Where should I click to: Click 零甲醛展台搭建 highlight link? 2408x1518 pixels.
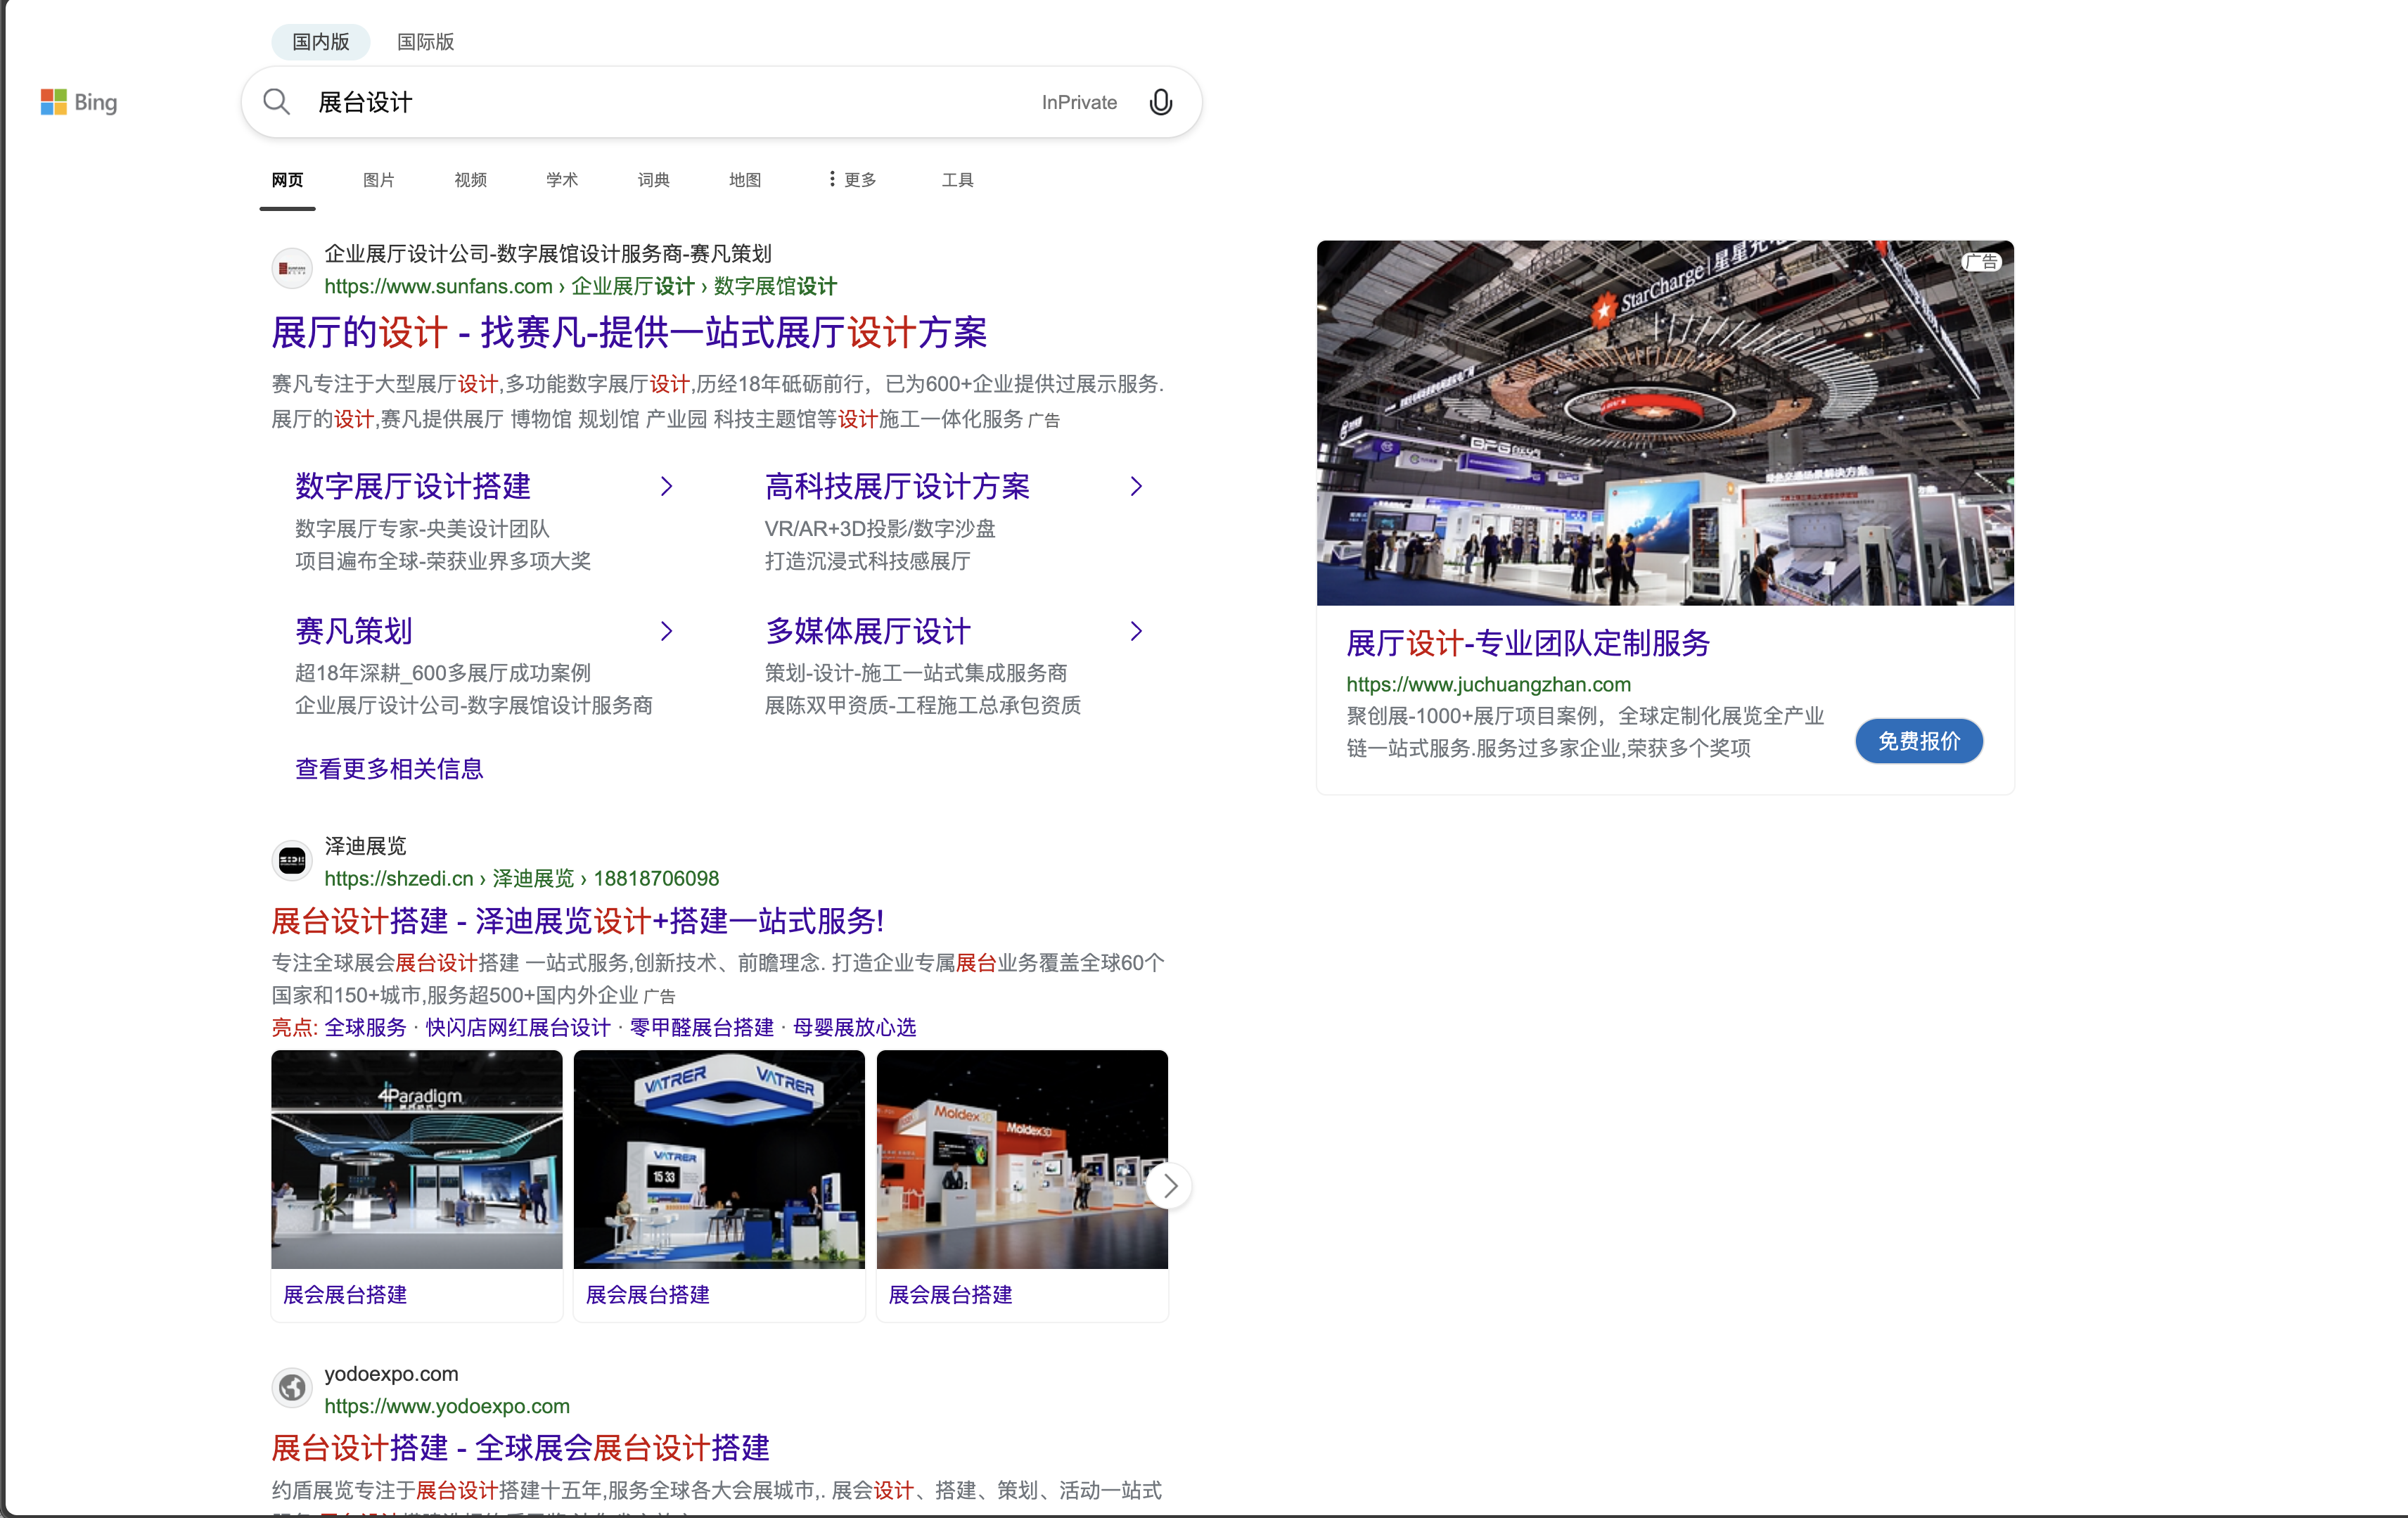[702, 1028]
